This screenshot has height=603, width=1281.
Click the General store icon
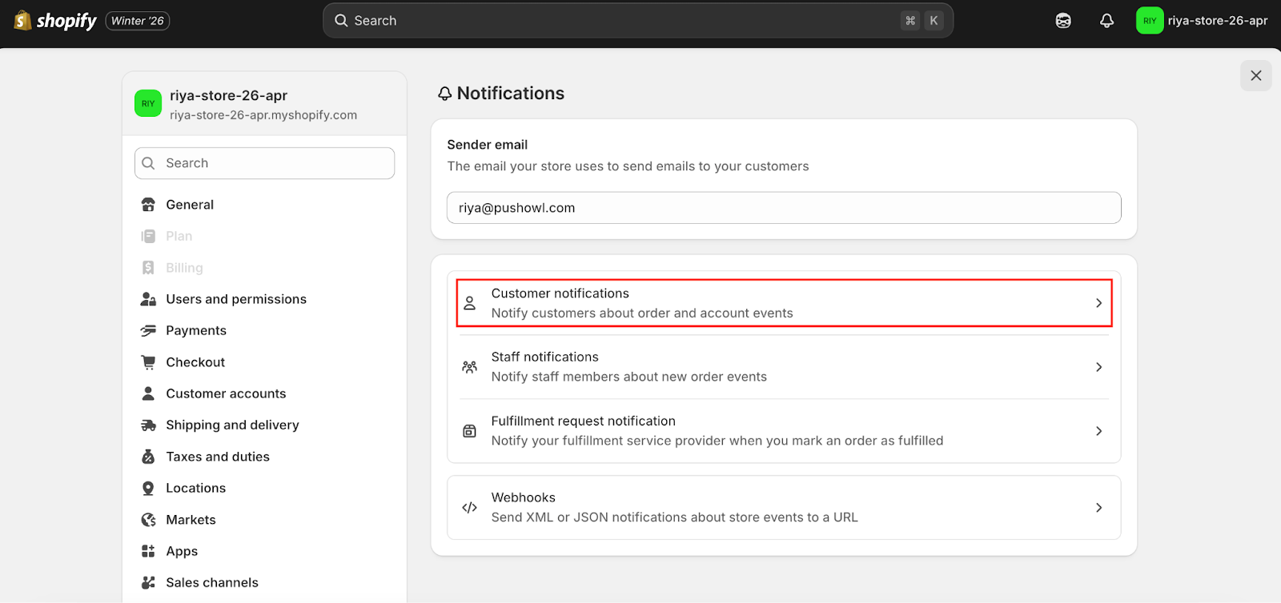[x=148, y=205]
